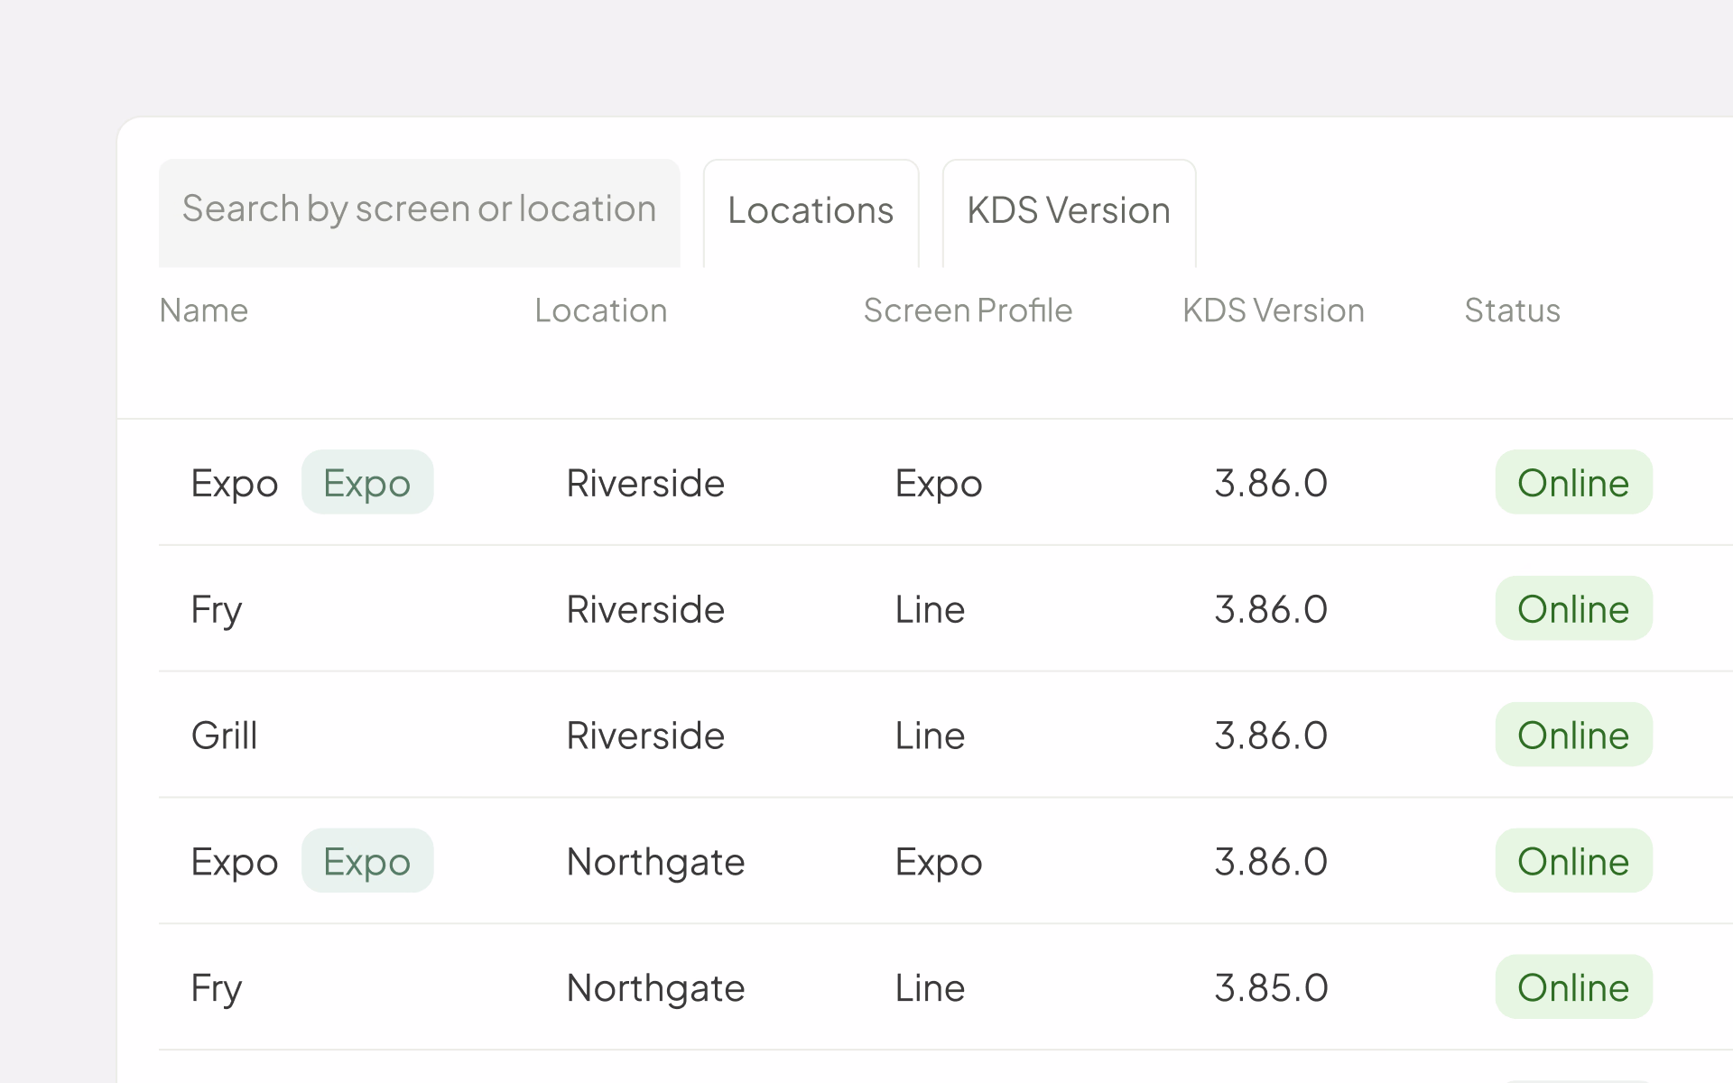Sort by the Screen Profile column header

[x=968, y=310]
